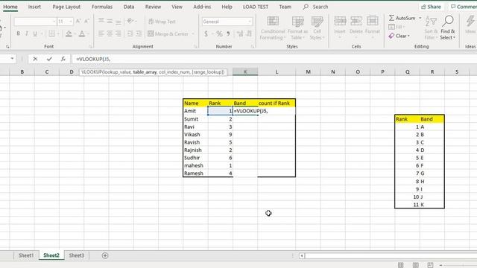Screen dimensions: 477x268
Task: Click the count if Rank header cell
Action: (x=277, y=103)
